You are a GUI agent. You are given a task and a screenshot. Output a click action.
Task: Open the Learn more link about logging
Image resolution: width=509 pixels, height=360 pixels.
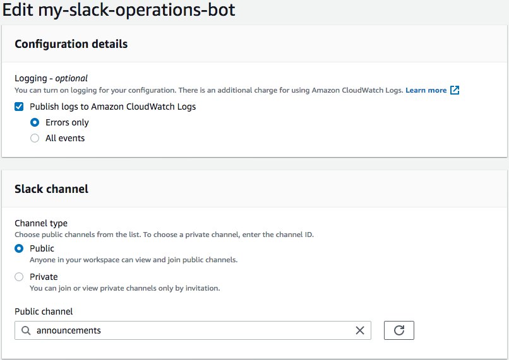coord(426,90)
